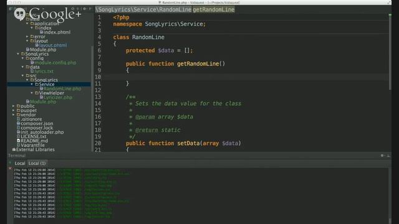Click the ViewHelper folder icon
The image size is (399, 224).
(x=37, y=93)
